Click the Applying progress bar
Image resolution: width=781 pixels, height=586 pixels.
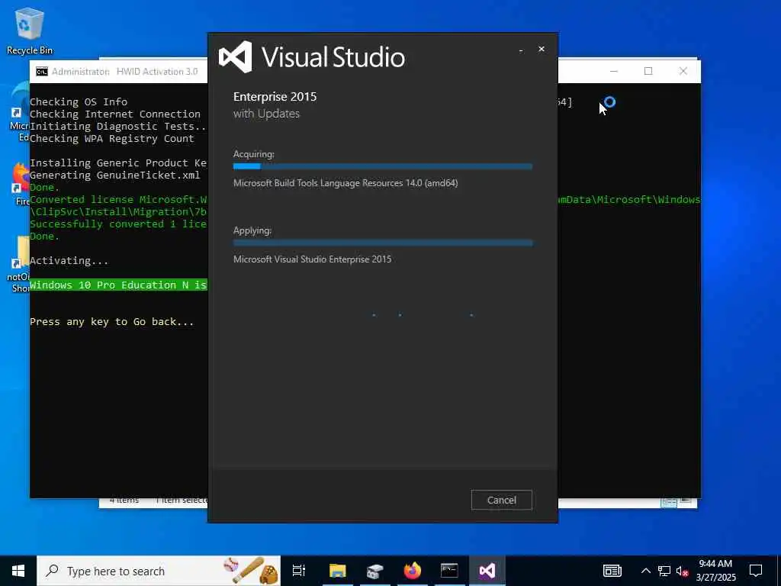[383, 243]
